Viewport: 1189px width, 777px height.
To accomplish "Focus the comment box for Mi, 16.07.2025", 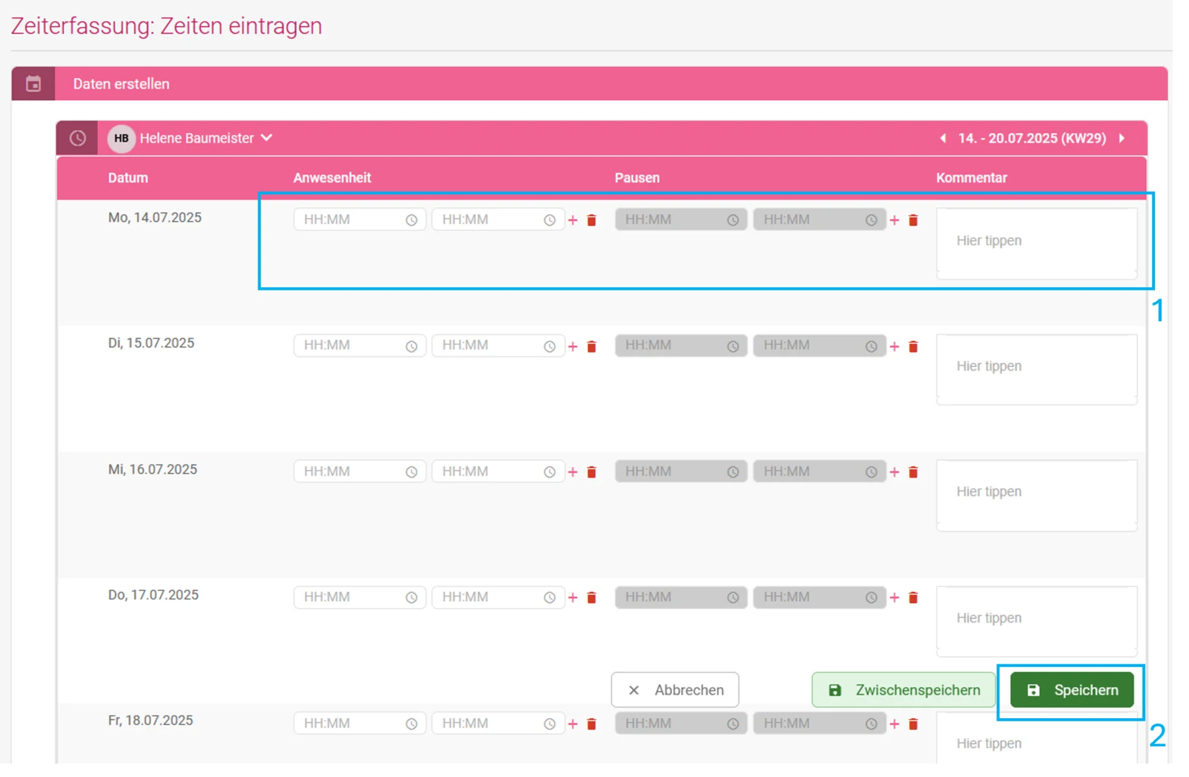I will [1037, 495].
